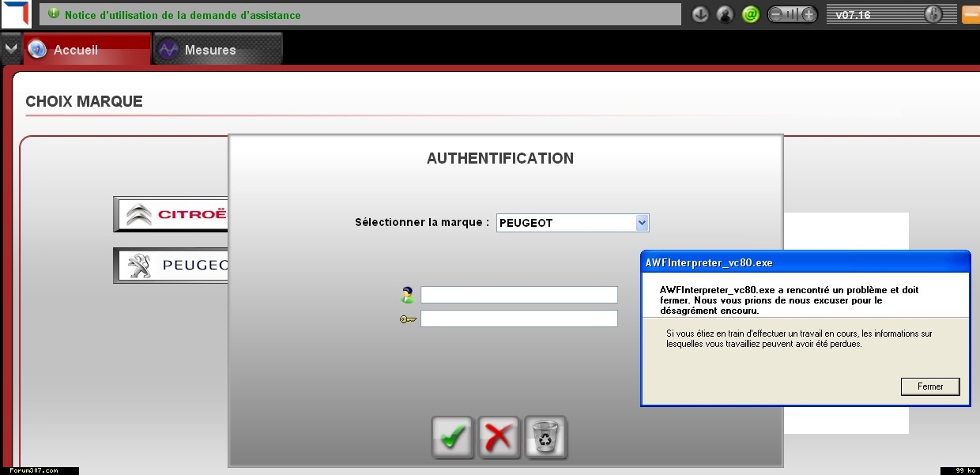Click the download arrow icon in top bar

point(700,14)
